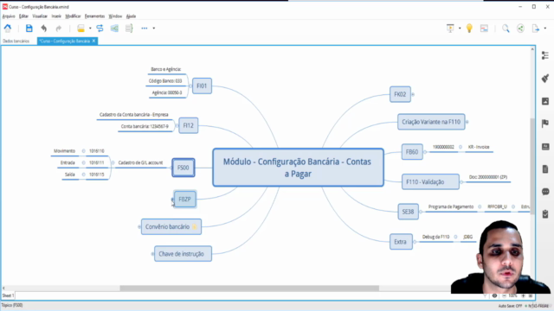Zoom in with the plus button
The height and width of the screenshot is (311, 554).
click(x=523, y=295)
